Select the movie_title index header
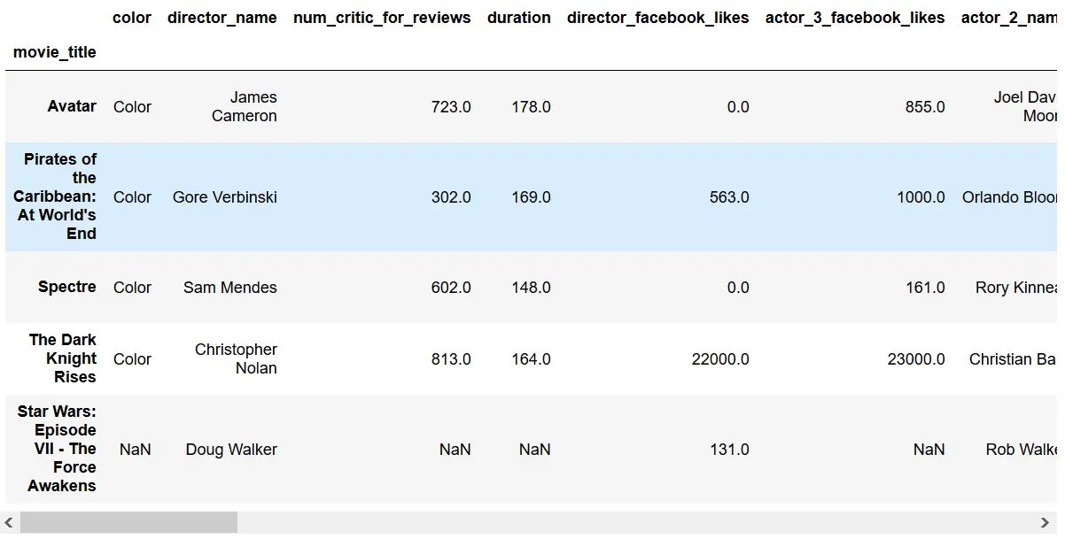The image size is (1065, 539). (x=55, y=52)
